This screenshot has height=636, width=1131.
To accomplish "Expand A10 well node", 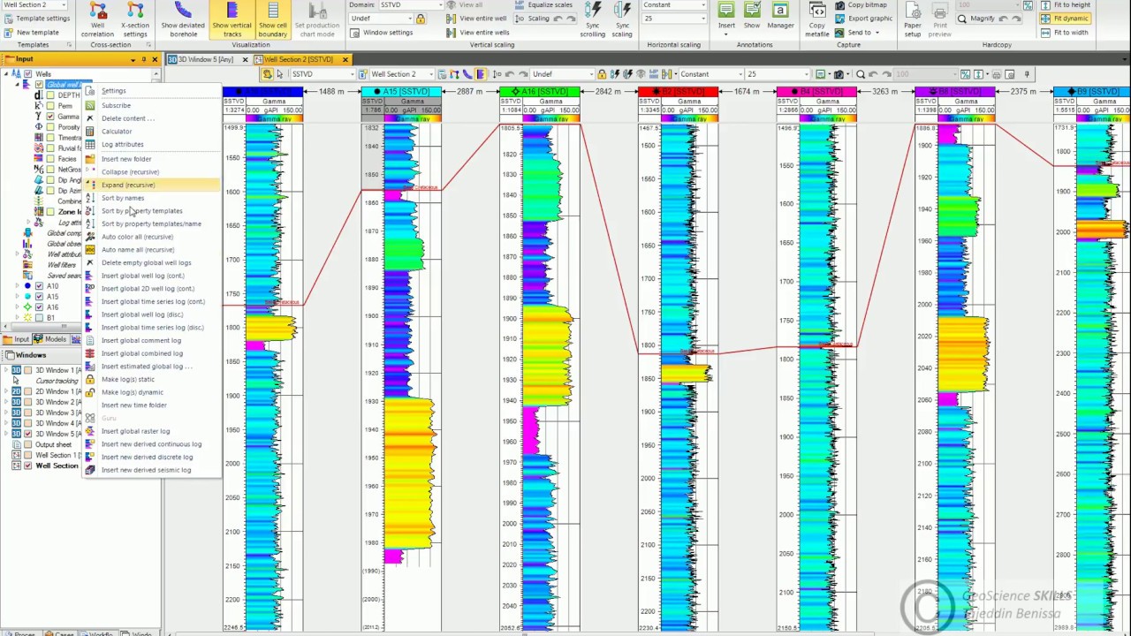I will coord(17,286).
